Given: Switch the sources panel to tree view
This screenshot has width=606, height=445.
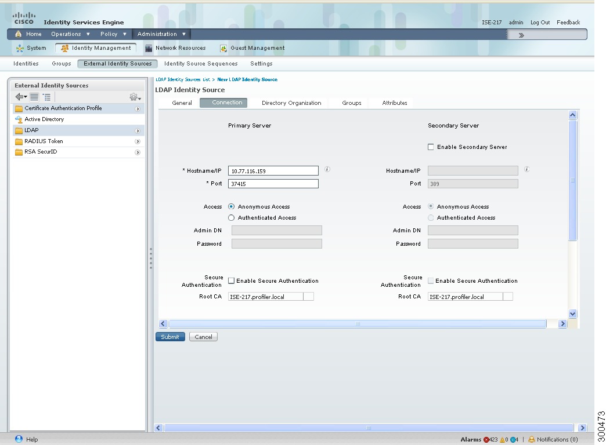Looking at the screenshot, I should pos(47,97).
